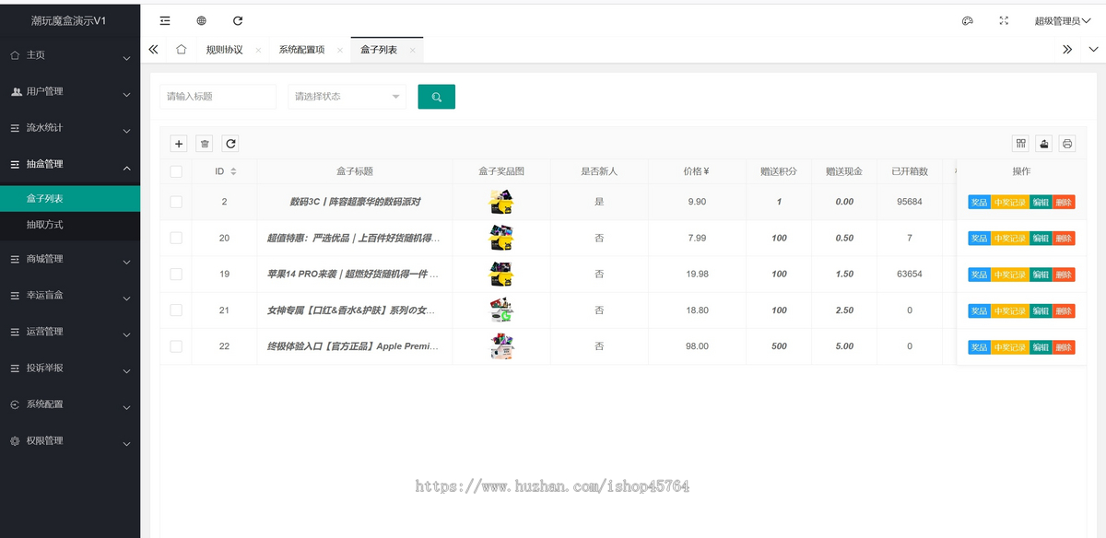
Task: Expand the 用户管理 sidebar menu
Action: click(x=70, y=91)
